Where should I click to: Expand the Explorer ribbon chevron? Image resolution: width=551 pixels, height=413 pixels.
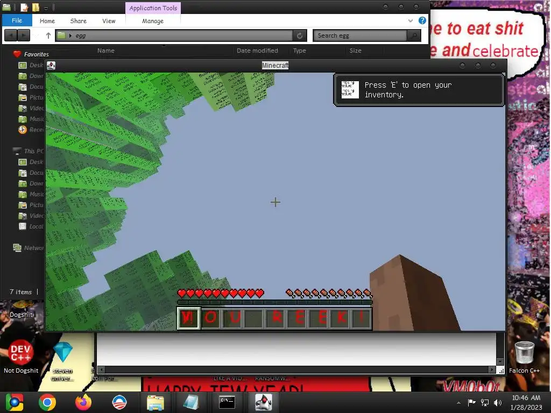(x=410, y=21)
